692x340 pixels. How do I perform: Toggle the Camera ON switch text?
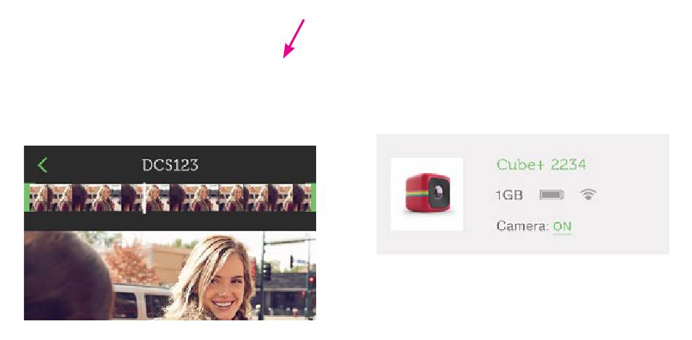[562, 226]
